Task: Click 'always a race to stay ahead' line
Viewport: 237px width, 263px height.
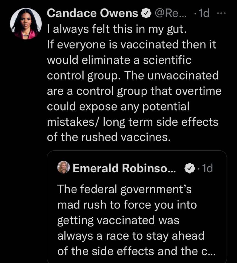Action: pyautogui.click(x=131, y=236)
